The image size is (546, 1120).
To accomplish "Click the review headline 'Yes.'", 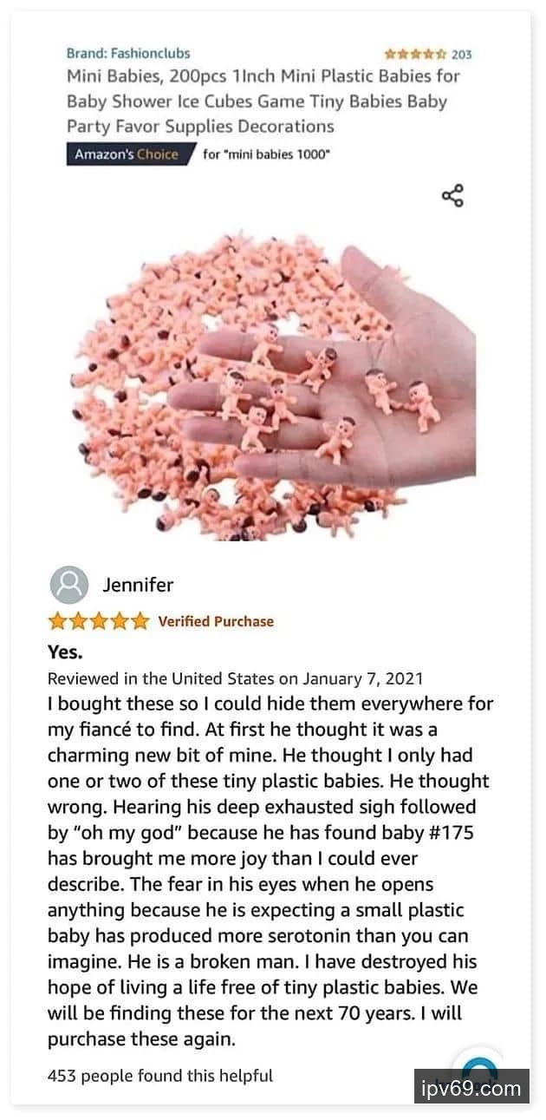I will [x=65, y=651].
